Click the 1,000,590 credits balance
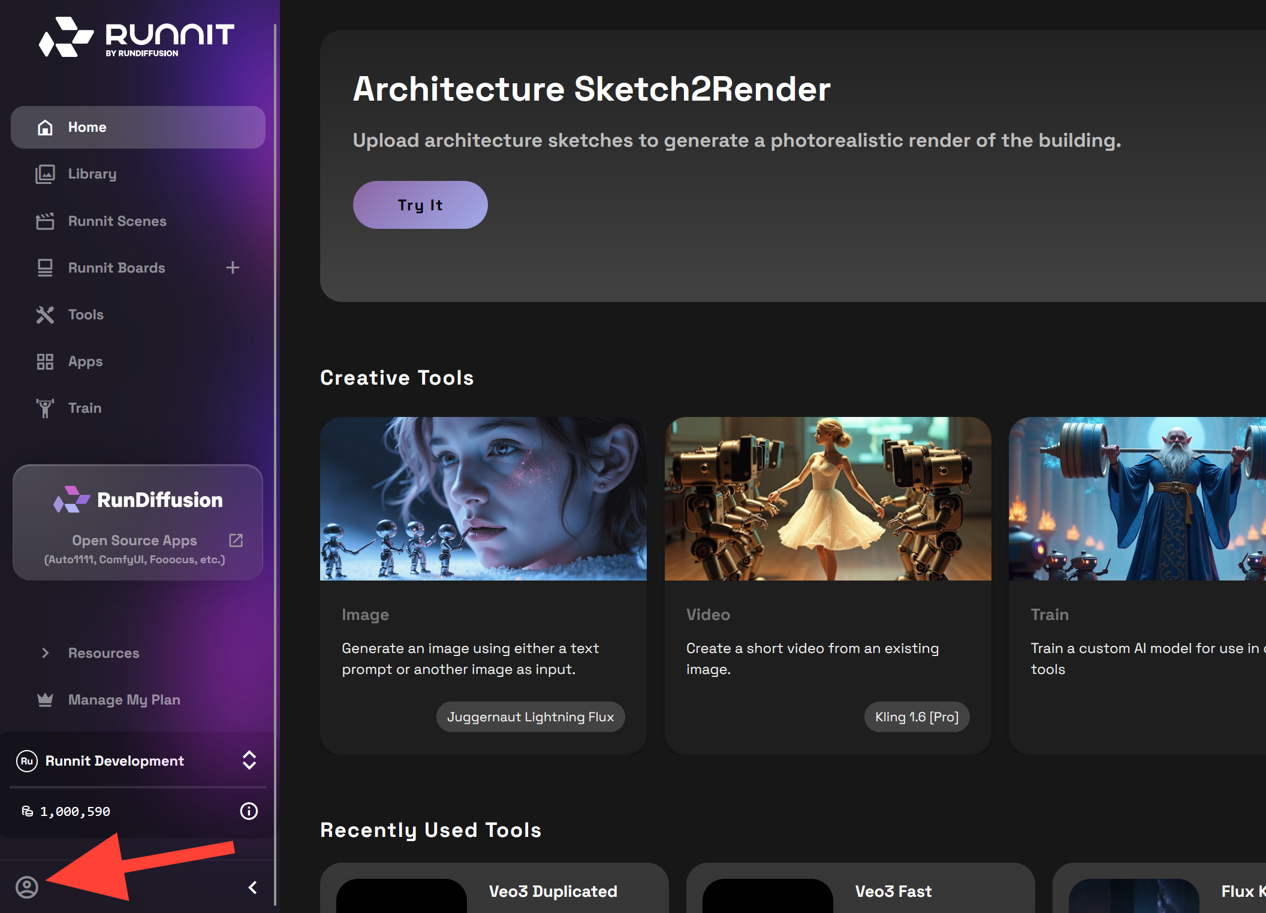This screenshot has height=913, width=1266. pyautogui.click(x=75, y=811)
